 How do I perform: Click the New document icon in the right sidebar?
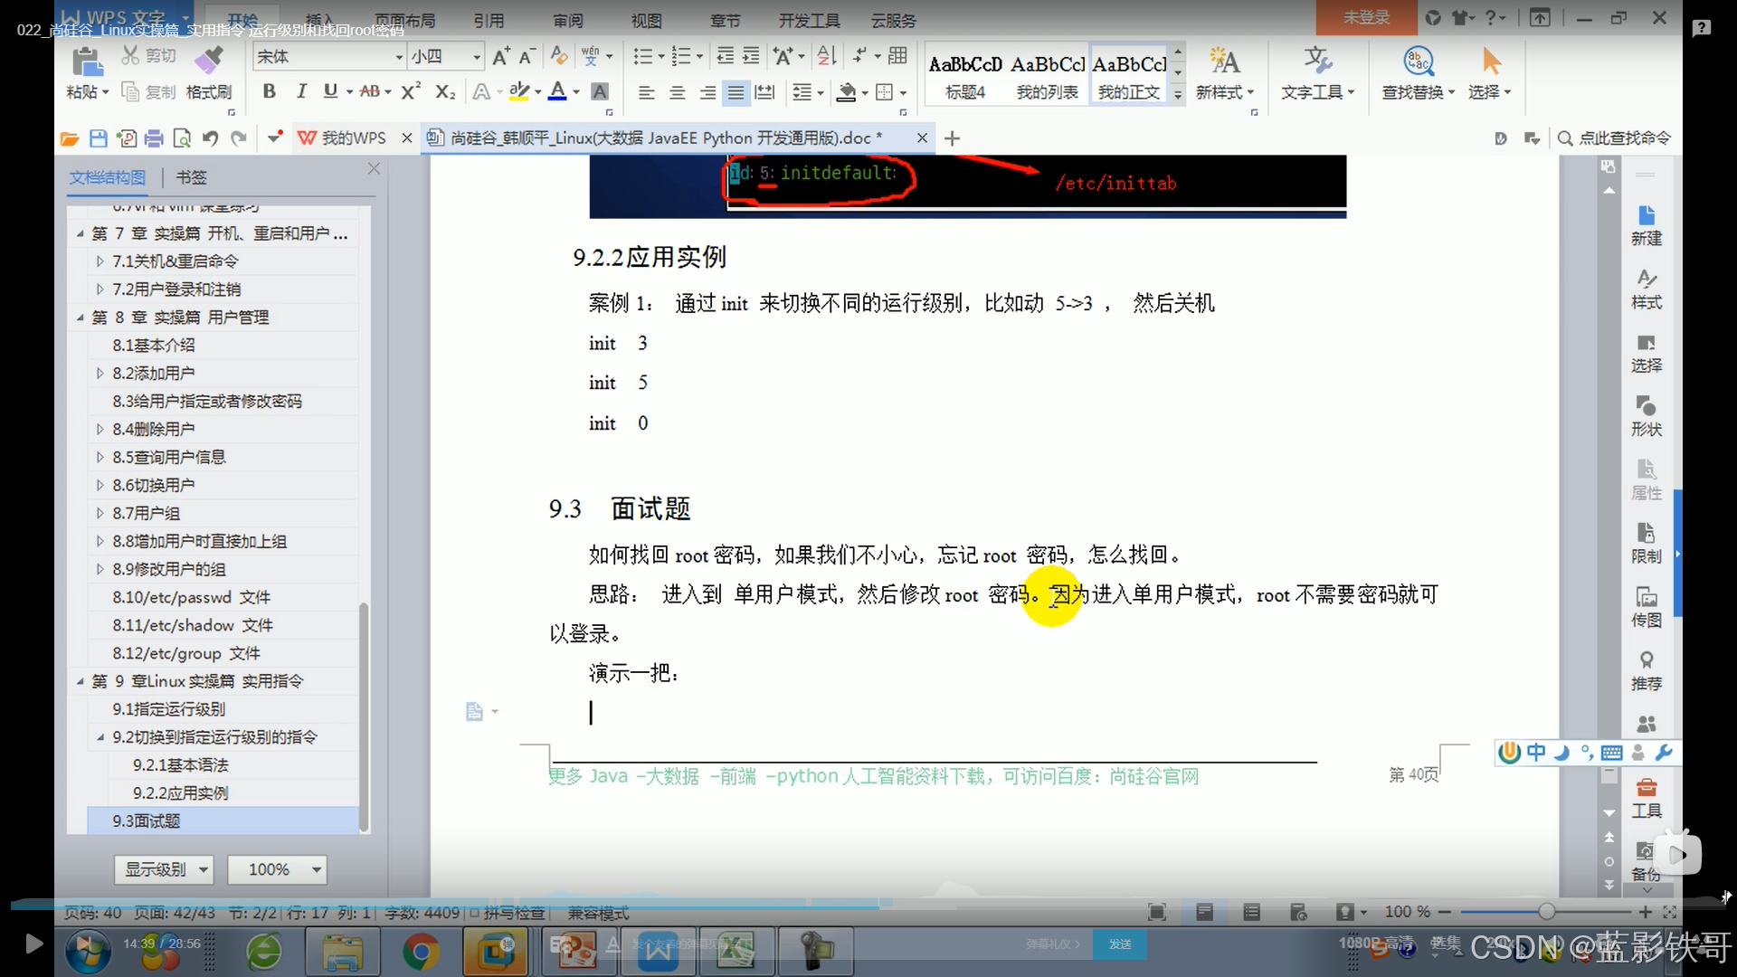pyautogui.click(x=1646, y=216)
